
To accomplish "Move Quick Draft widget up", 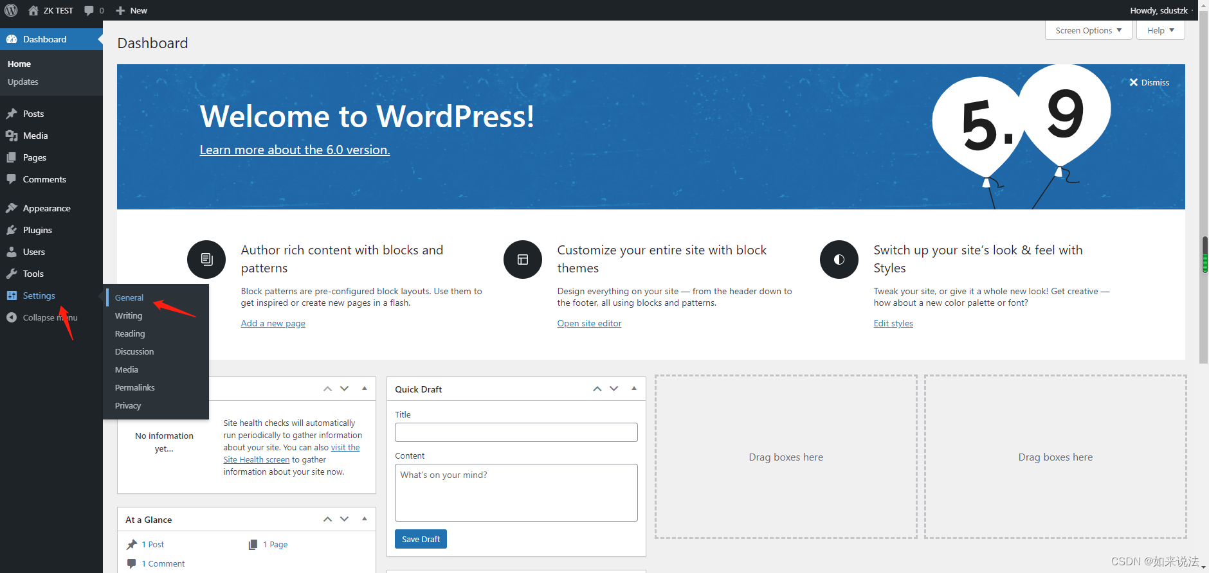I will click(597, 389).
